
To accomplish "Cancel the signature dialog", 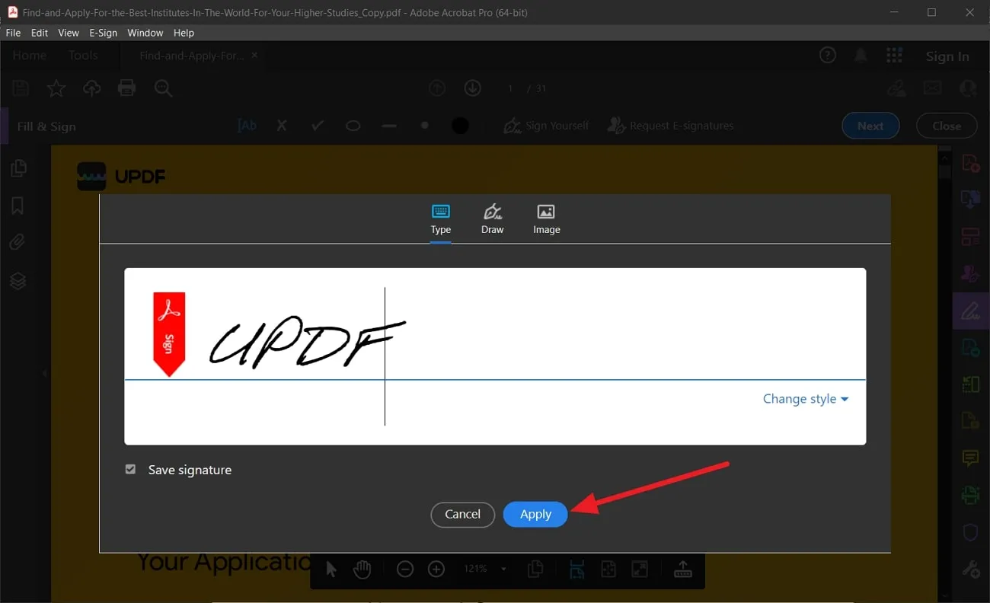I will [x=462, y=515].
